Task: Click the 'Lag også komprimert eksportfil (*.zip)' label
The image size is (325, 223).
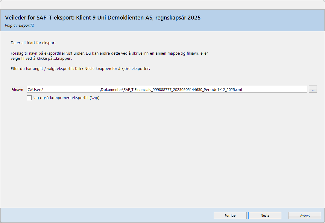Action: tap(66, 98)
